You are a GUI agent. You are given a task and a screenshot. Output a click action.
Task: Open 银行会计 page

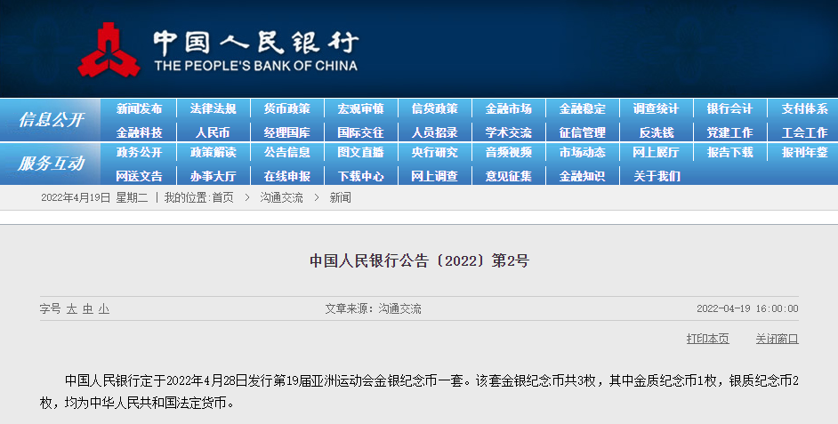(x=729, y=109)
